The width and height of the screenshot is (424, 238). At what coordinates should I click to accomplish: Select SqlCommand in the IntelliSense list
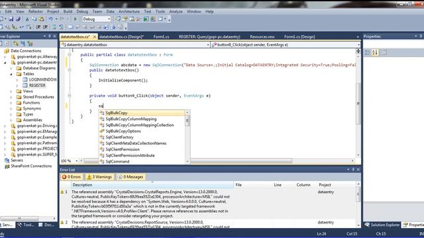142,161
